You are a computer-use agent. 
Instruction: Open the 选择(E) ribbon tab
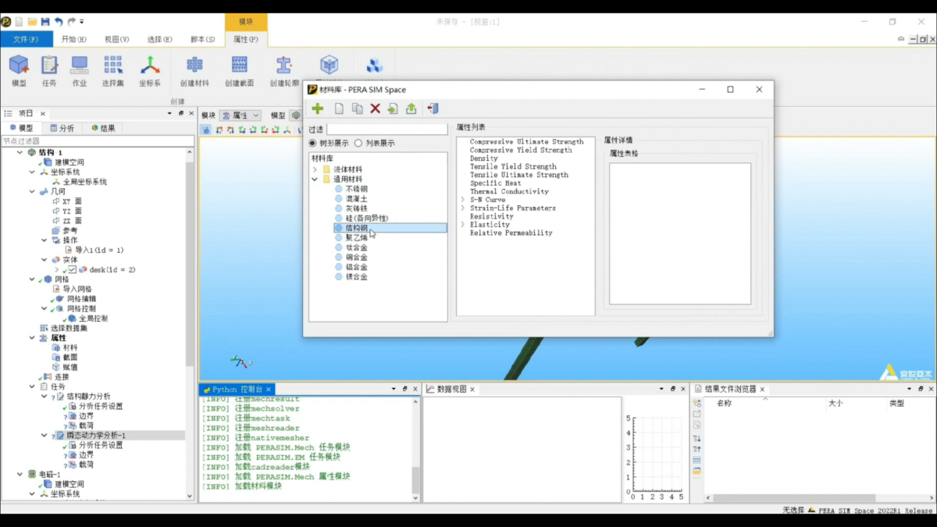[160, 39]
